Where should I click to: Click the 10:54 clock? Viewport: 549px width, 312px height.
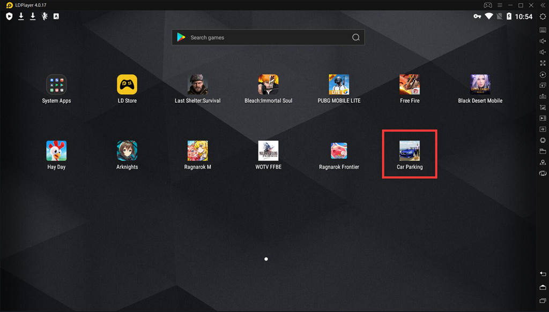(523, 17)
